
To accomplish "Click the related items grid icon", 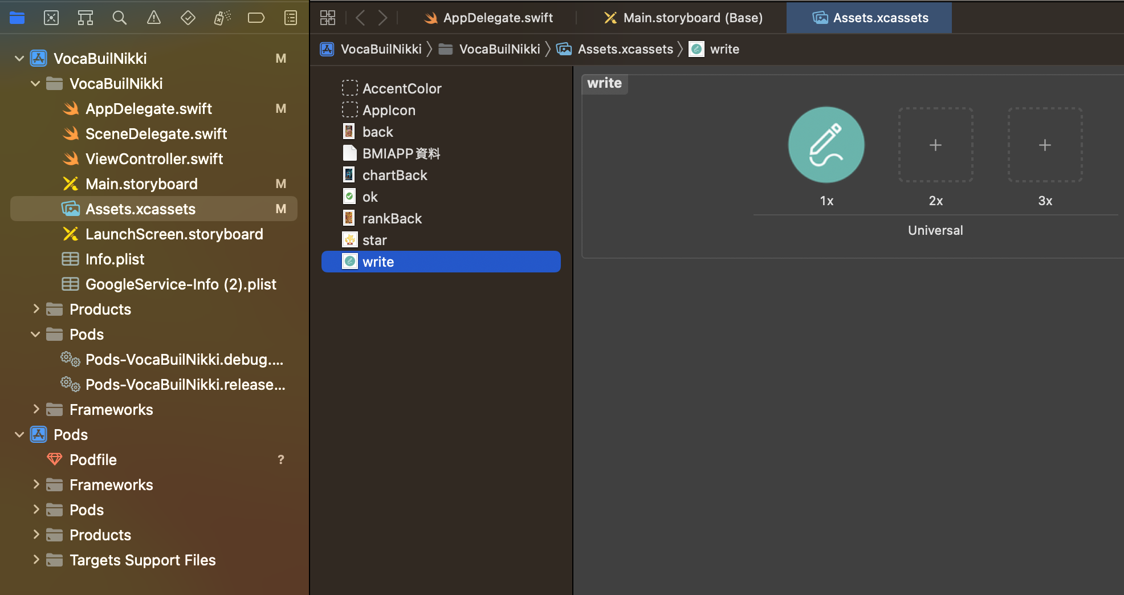I will click(x=328, y=18).
